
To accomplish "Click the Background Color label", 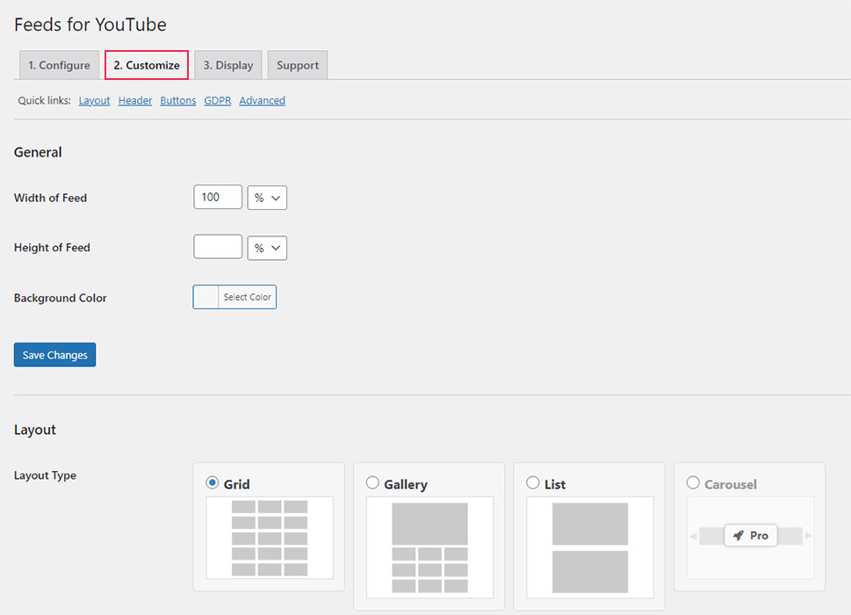I will [x=61, y=298].
